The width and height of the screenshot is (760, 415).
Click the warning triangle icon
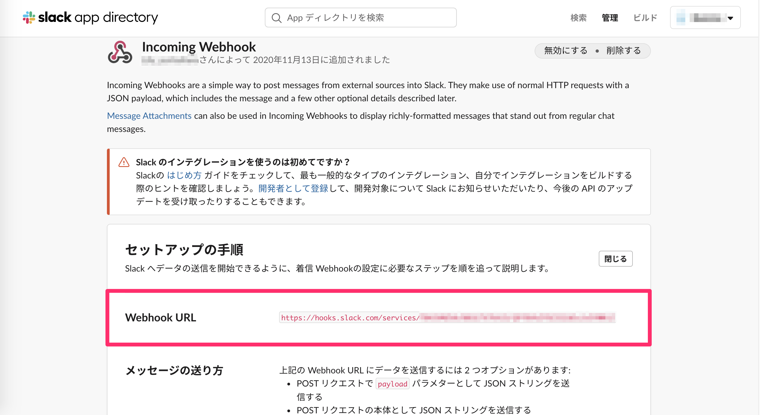pos(124,162)
